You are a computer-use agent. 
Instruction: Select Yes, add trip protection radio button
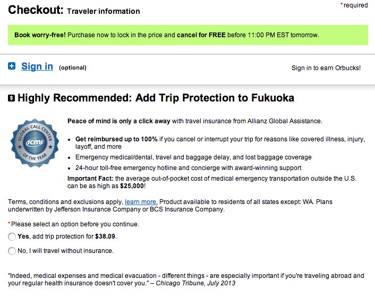click(12, 236)
